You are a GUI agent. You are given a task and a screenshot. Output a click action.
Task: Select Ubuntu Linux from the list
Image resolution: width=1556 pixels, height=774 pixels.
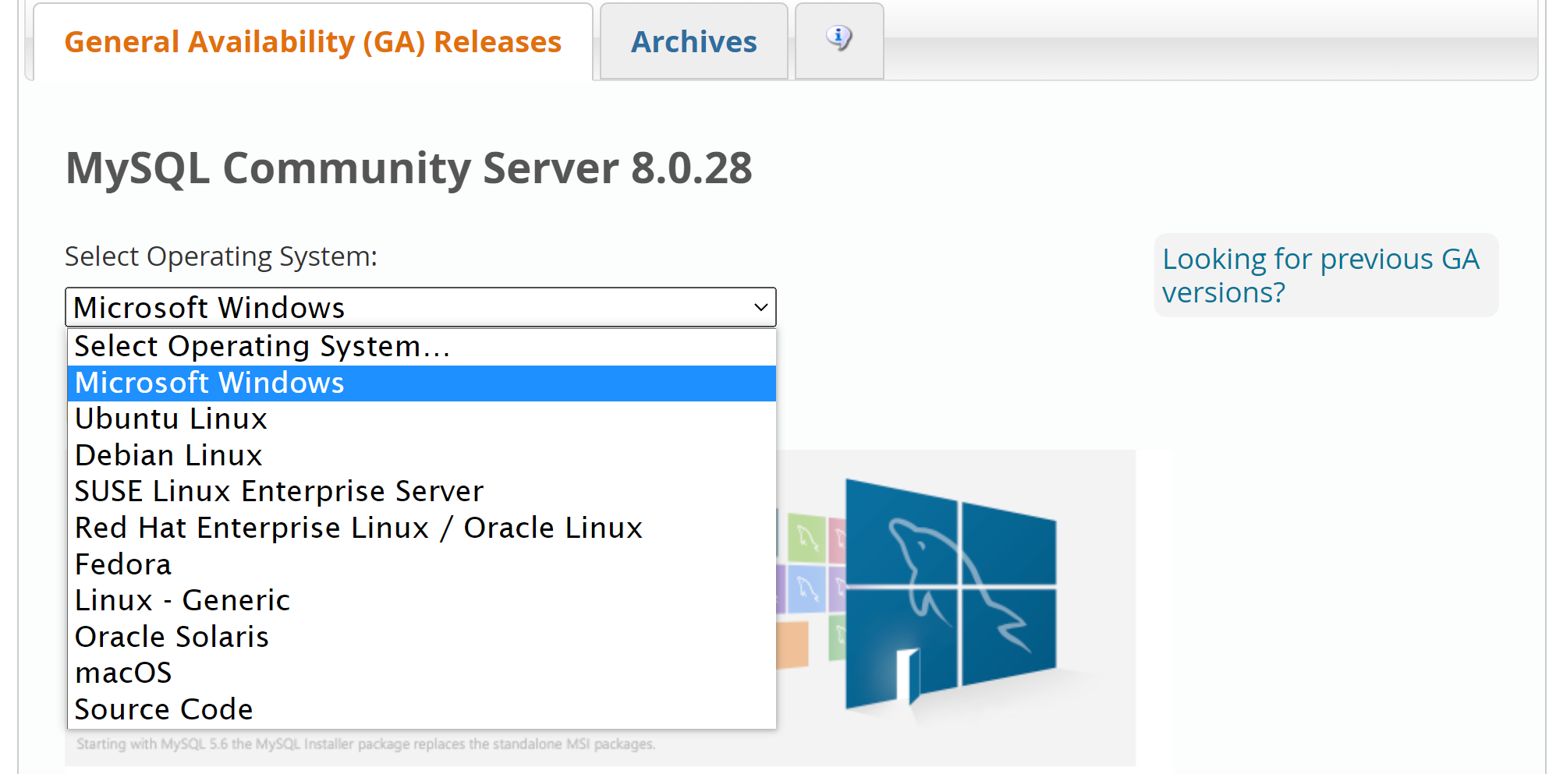[422, 419]
